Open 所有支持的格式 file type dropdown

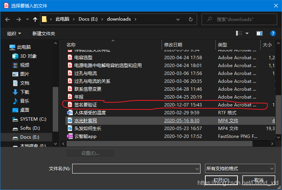coord(240,169)
